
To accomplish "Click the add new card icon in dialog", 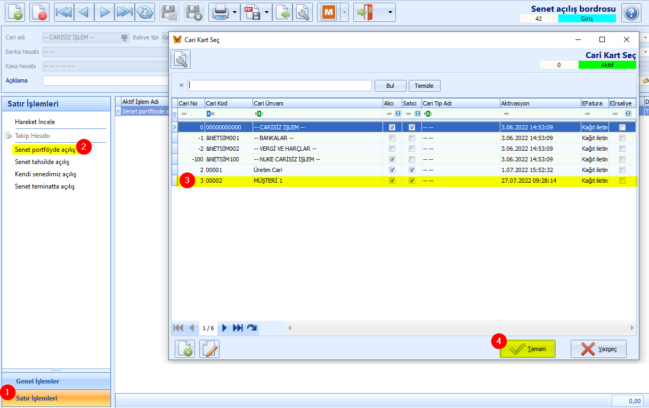I will point(185,349).
